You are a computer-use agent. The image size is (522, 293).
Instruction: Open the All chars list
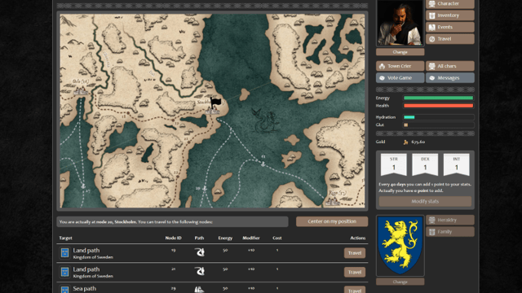click(449, 66)
